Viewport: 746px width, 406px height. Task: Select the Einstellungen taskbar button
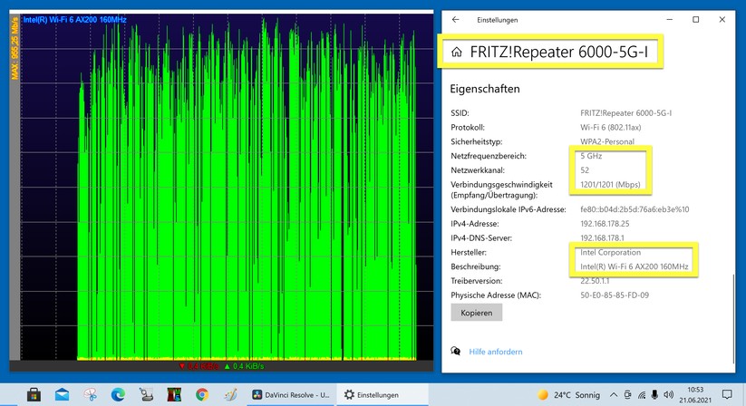click(383, 394)
